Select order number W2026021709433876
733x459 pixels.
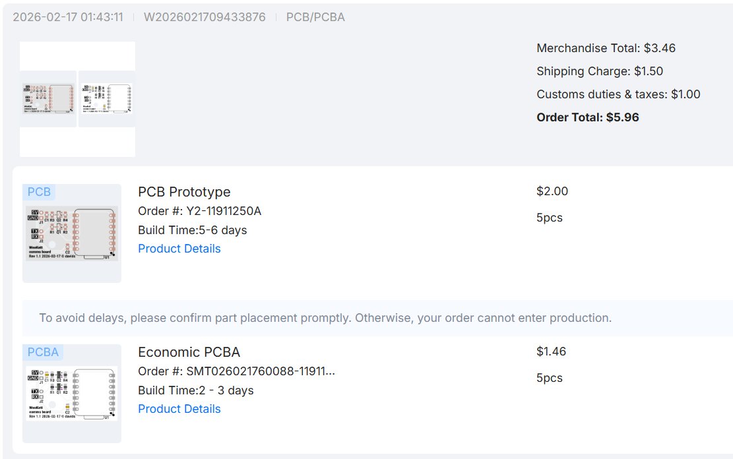(x=205, y=17)
